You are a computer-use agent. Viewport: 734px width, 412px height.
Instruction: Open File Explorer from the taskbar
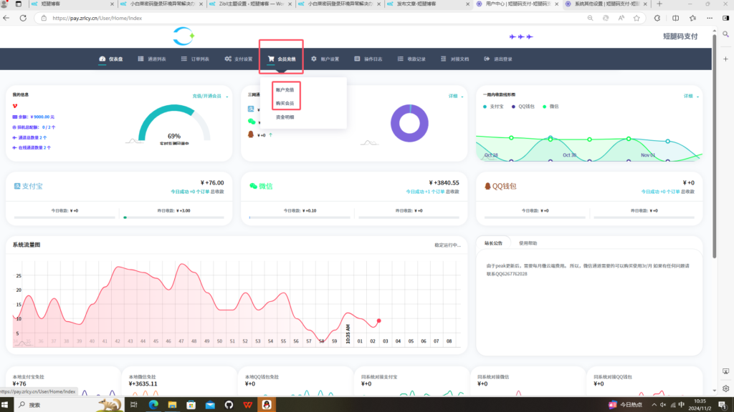point(172,405)
